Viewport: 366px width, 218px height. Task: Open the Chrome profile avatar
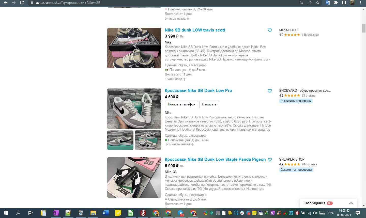coord(352,3)
